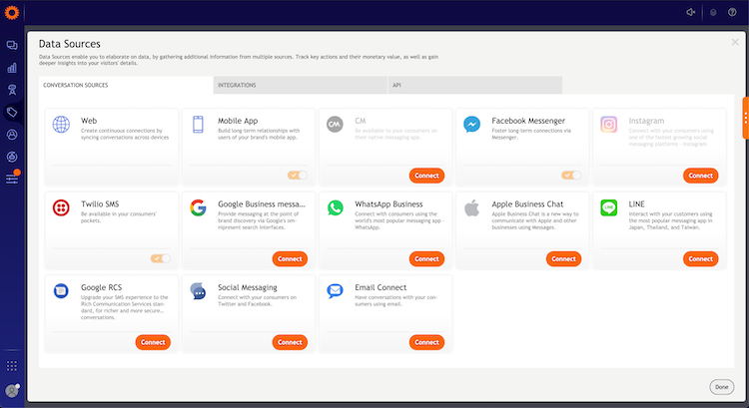
Task: Open the orange side handle on right edge
Action: click(x=745, y=118)
